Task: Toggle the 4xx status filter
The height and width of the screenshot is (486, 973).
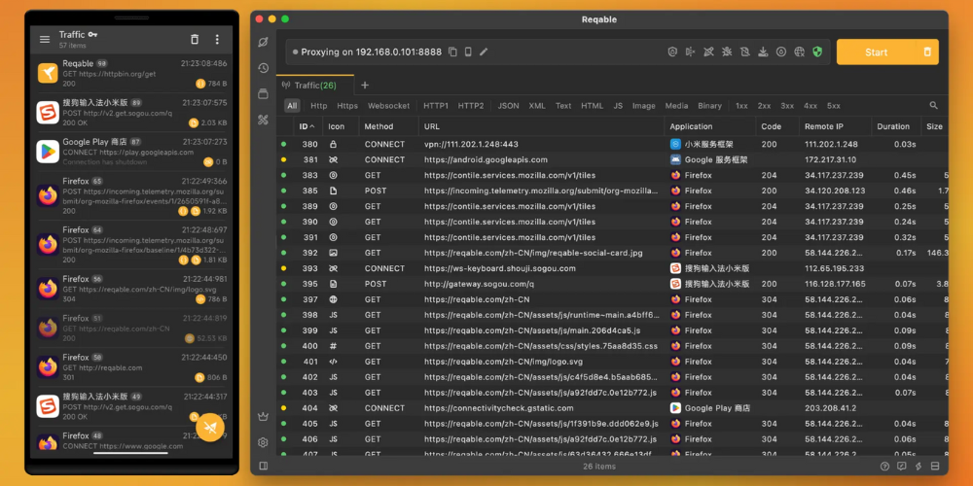Action: point(811,106)
